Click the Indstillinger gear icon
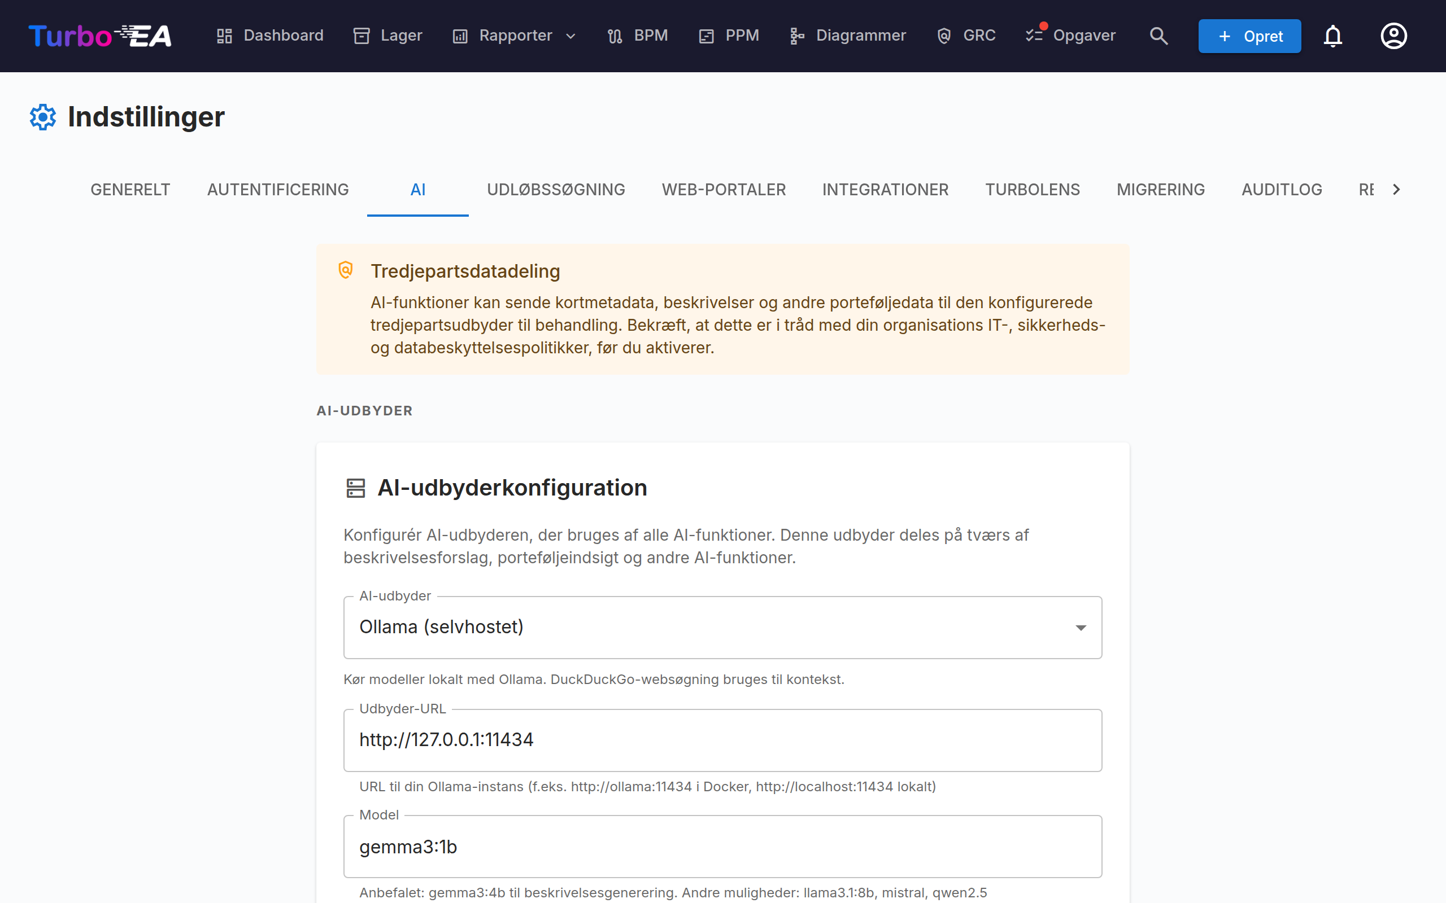 [43, 117]
